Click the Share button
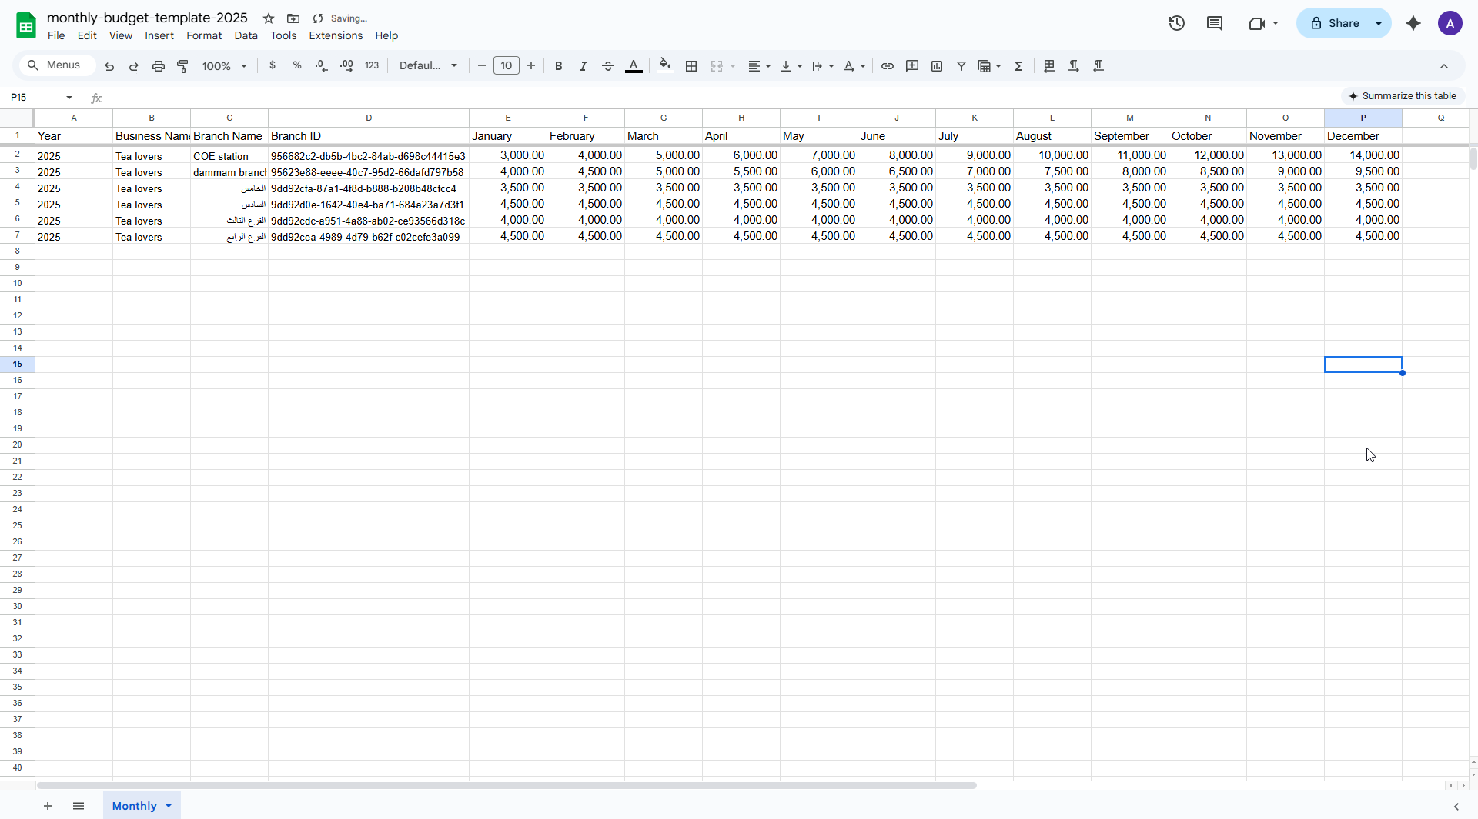 click(x=1334, y=23)
